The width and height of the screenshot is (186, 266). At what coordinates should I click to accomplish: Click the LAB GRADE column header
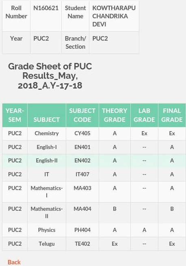[144, 115]
